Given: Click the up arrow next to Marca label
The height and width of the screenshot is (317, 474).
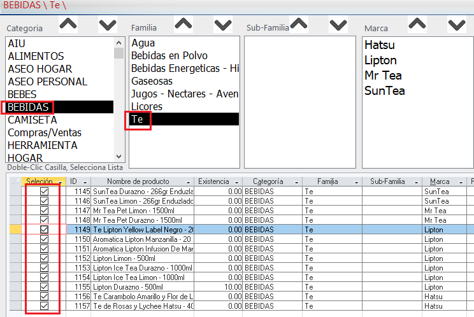Looking at the screenshot, I should pyautogui.click(x=417, y=24).
